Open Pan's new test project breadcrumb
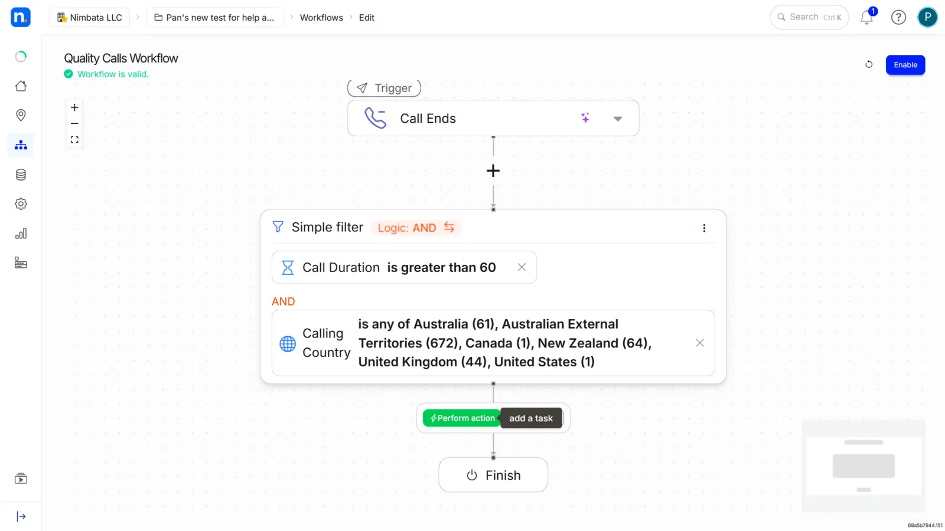 pyautogui.click(x=215, y=17)
